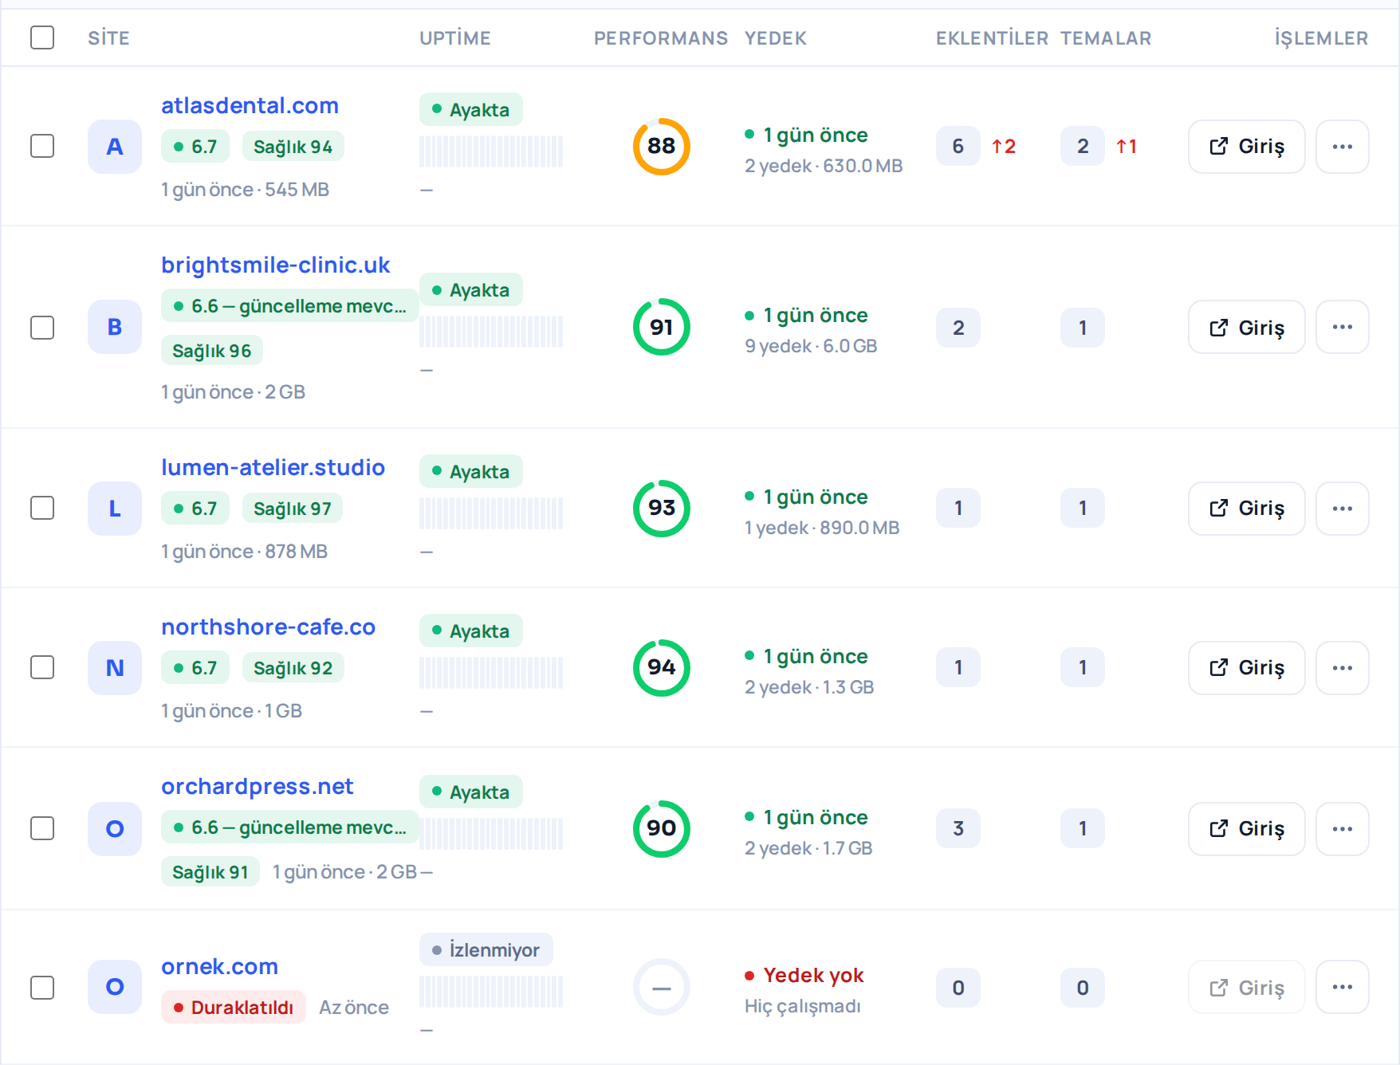This screenshot has height=1065, width=1400.
Task: Select the northshore-cafe.co row checkbox
Action: point(42,667)
